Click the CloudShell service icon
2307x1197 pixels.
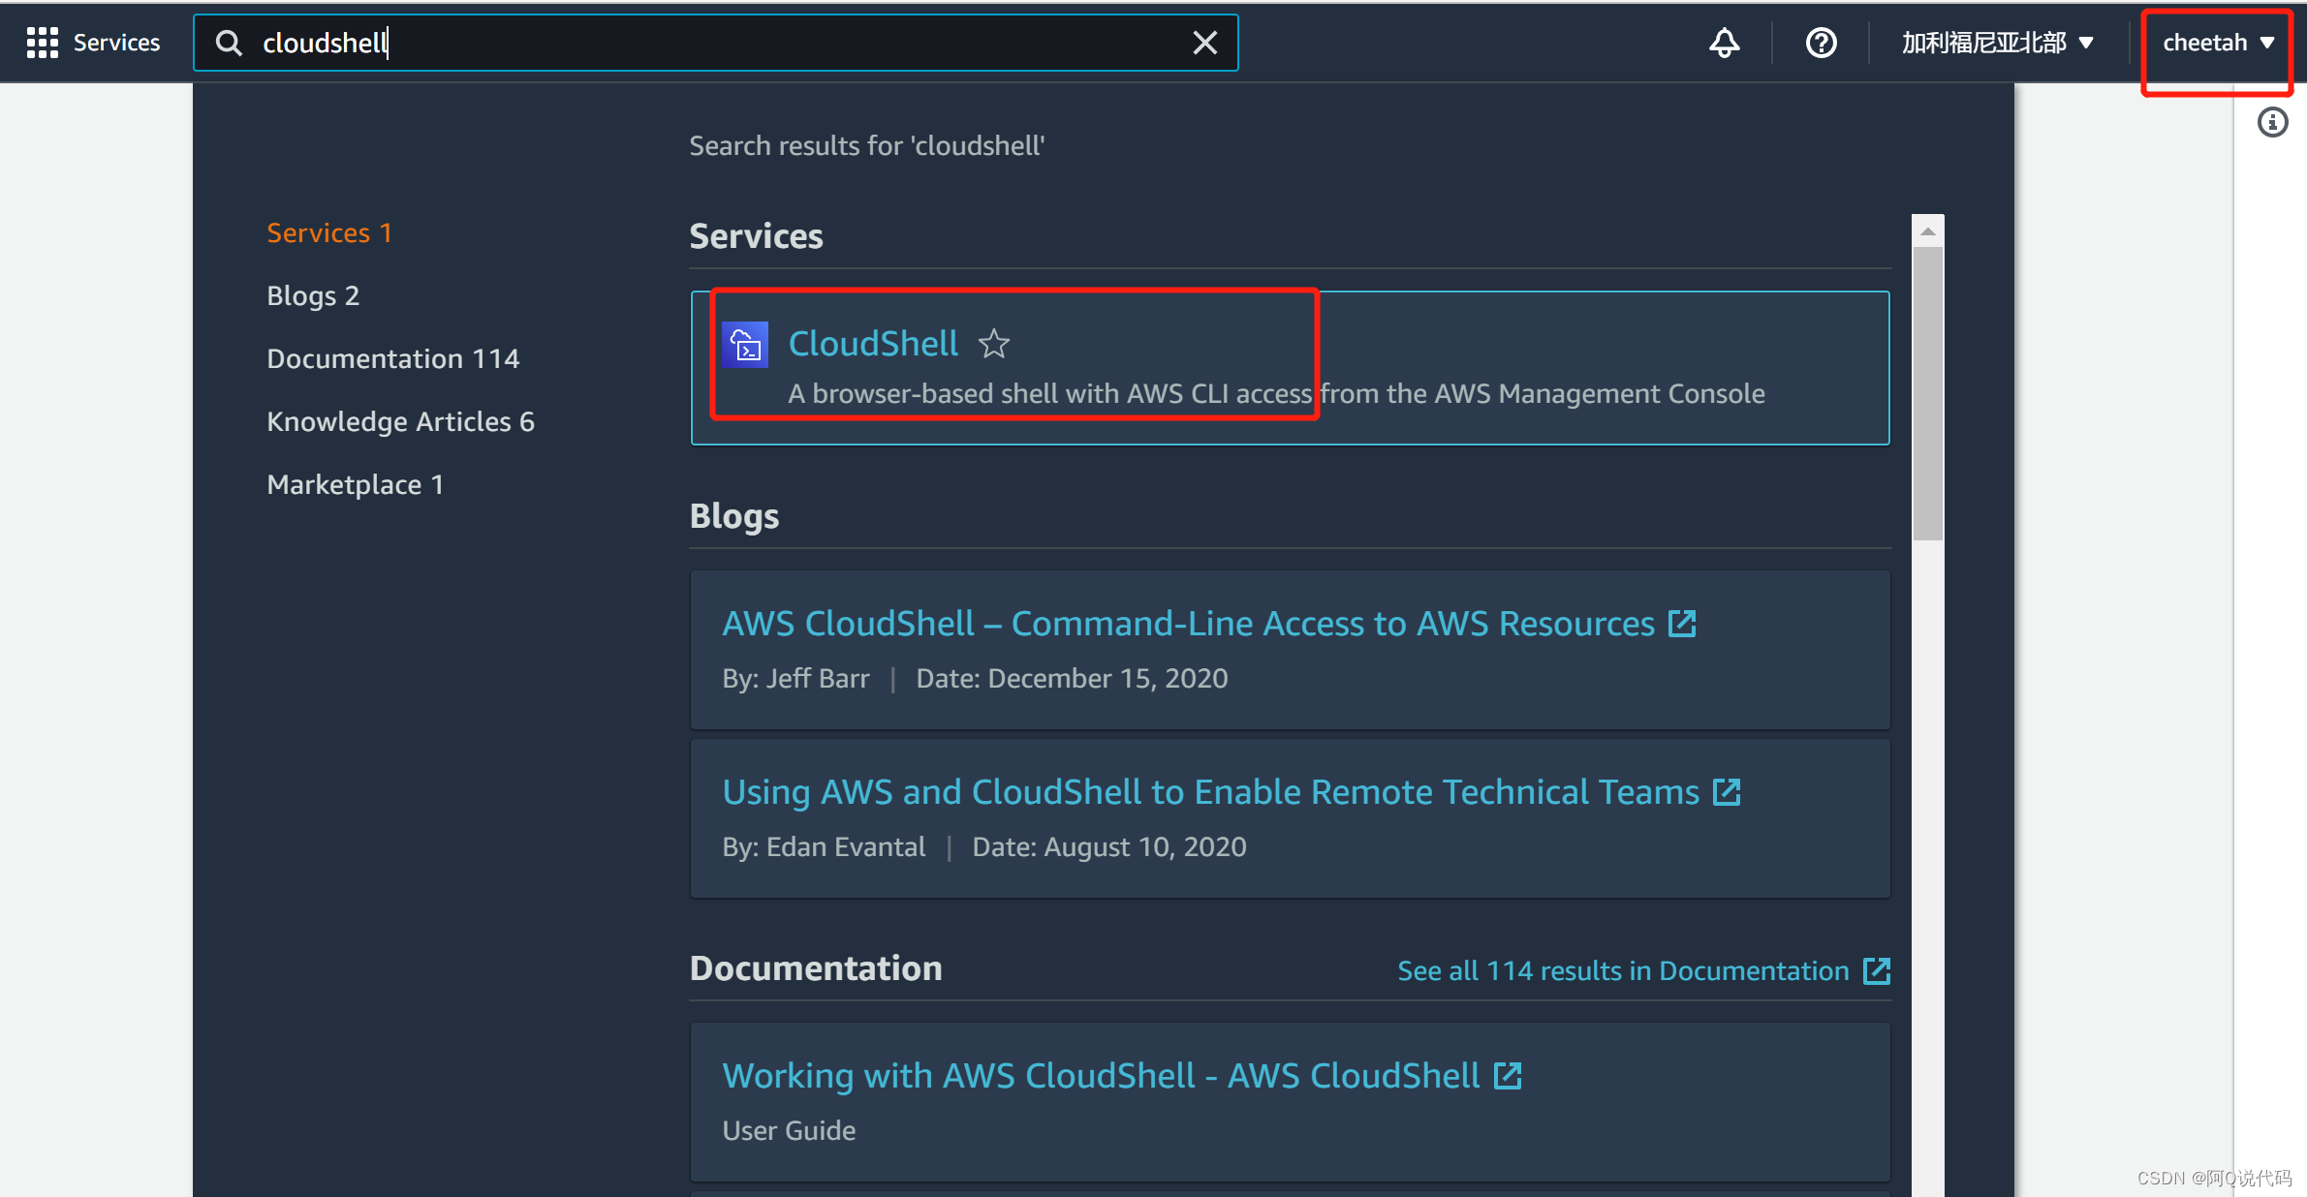pyautogui.click(x=745, y=345)
